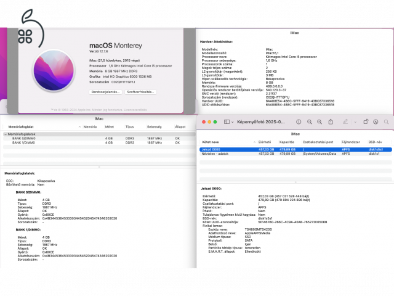This screenshot has width=394, height=296.
Task: Rotate the image with the rotate icon
Action: [x=366, y=122]
